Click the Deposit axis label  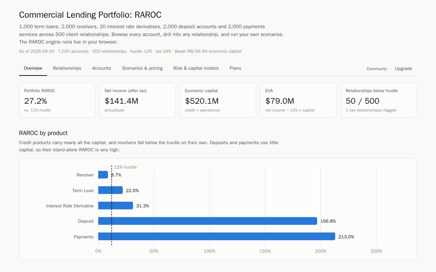86,221
